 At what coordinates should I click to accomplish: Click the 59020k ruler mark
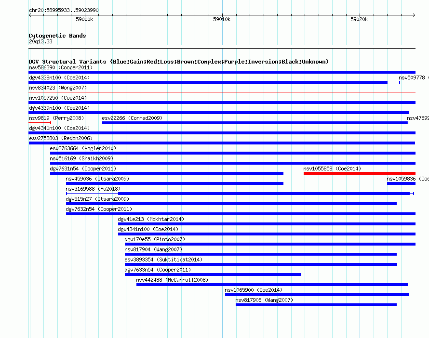(x=359, y=19)
